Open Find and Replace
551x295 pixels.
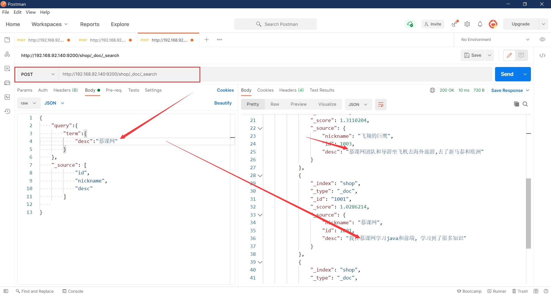pos(35,291)
